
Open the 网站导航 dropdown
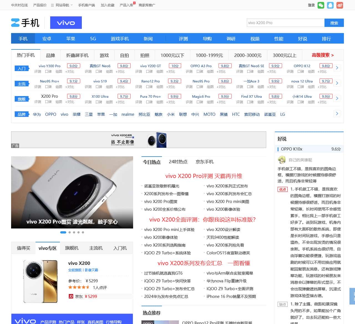click(62, 5)
